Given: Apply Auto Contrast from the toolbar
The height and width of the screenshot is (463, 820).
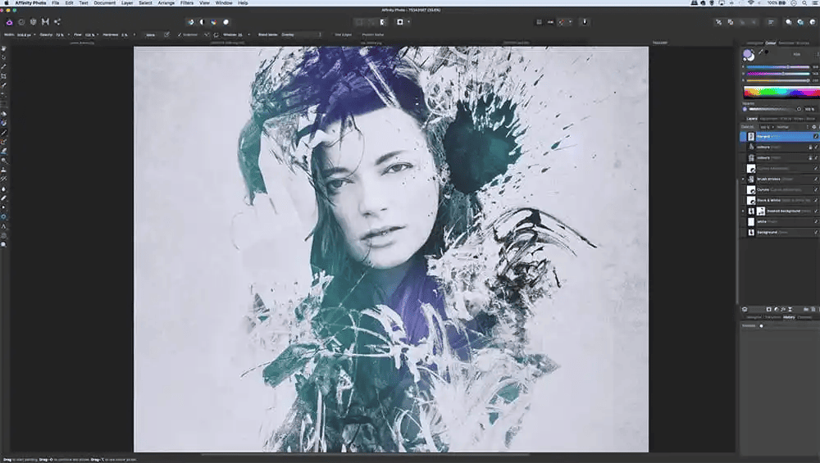Looking at the screenshot, I should pyautogui.click(x=203, y=22).
